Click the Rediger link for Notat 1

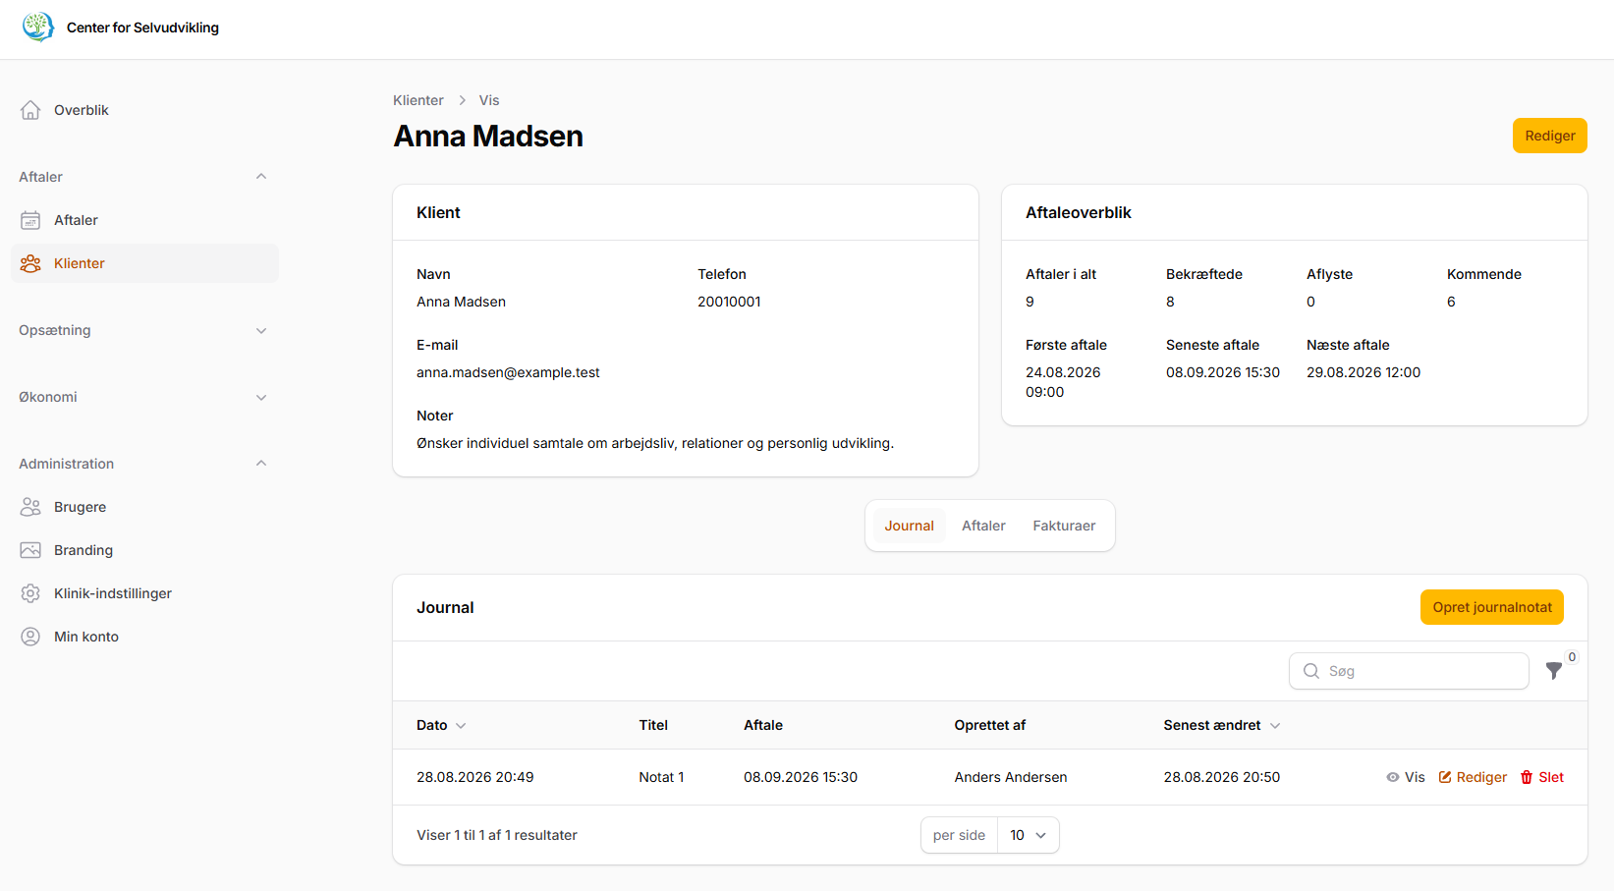1473,777
